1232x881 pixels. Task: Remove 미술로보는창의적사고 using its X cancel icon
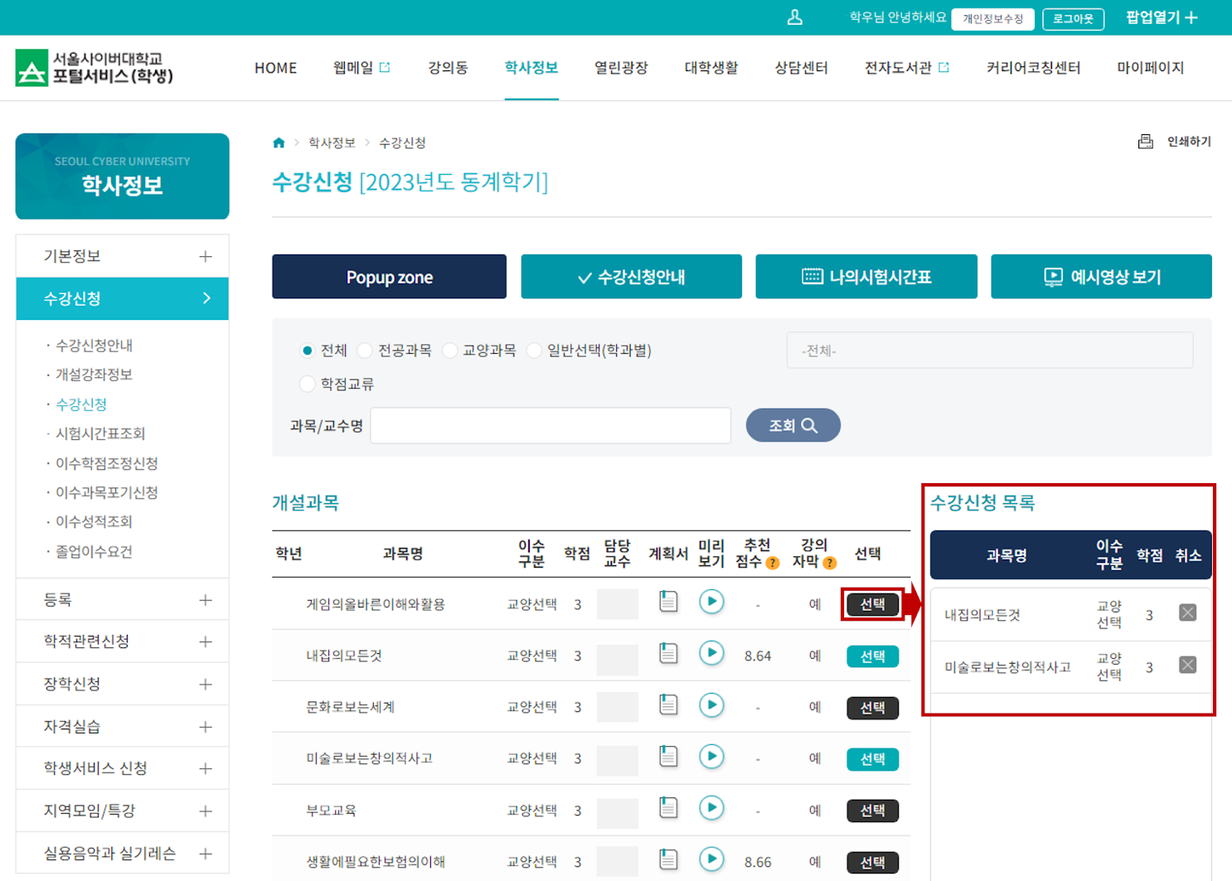(1187, 664)
